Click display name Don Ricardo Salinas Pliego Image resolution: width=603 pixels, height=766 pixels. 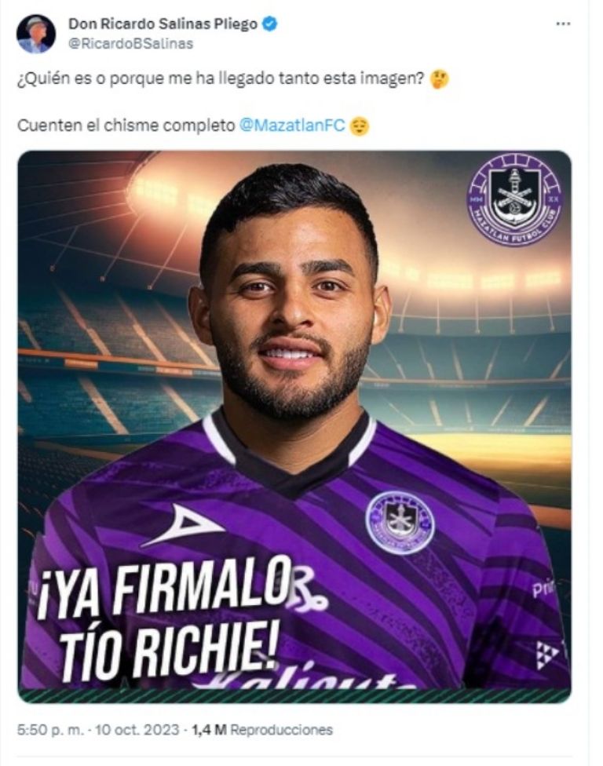163,24
